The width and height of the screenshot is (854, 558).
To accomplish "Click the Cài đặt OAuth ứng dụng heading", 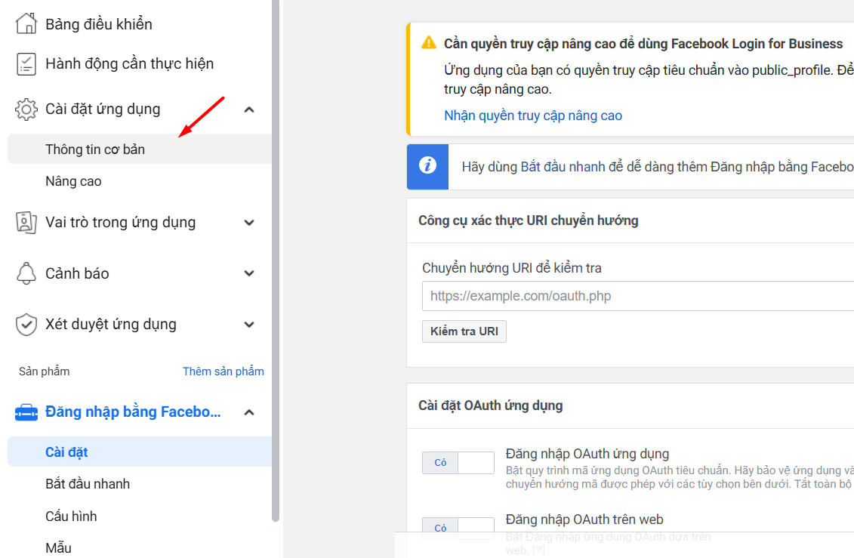I will click(490, 405).
